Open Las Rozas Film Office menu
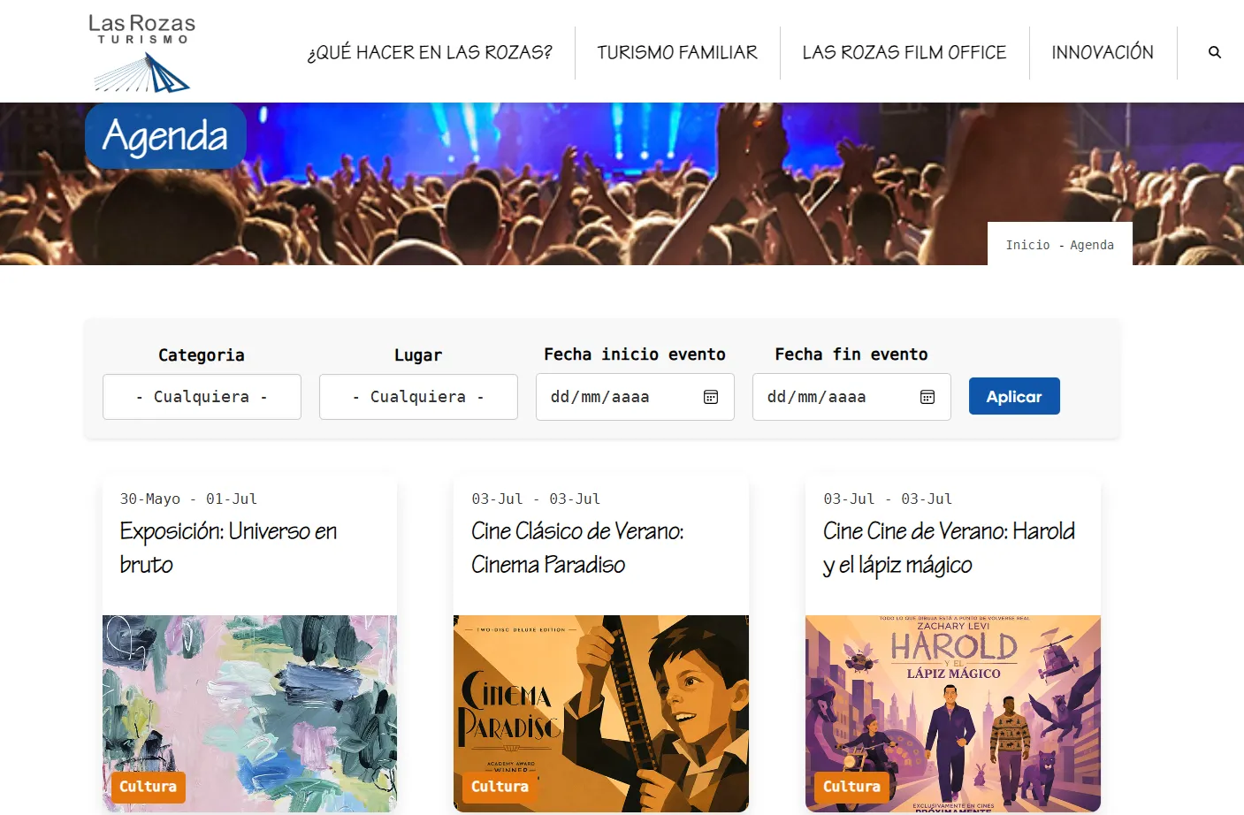 pyautogui.click(x=904, y=53)
